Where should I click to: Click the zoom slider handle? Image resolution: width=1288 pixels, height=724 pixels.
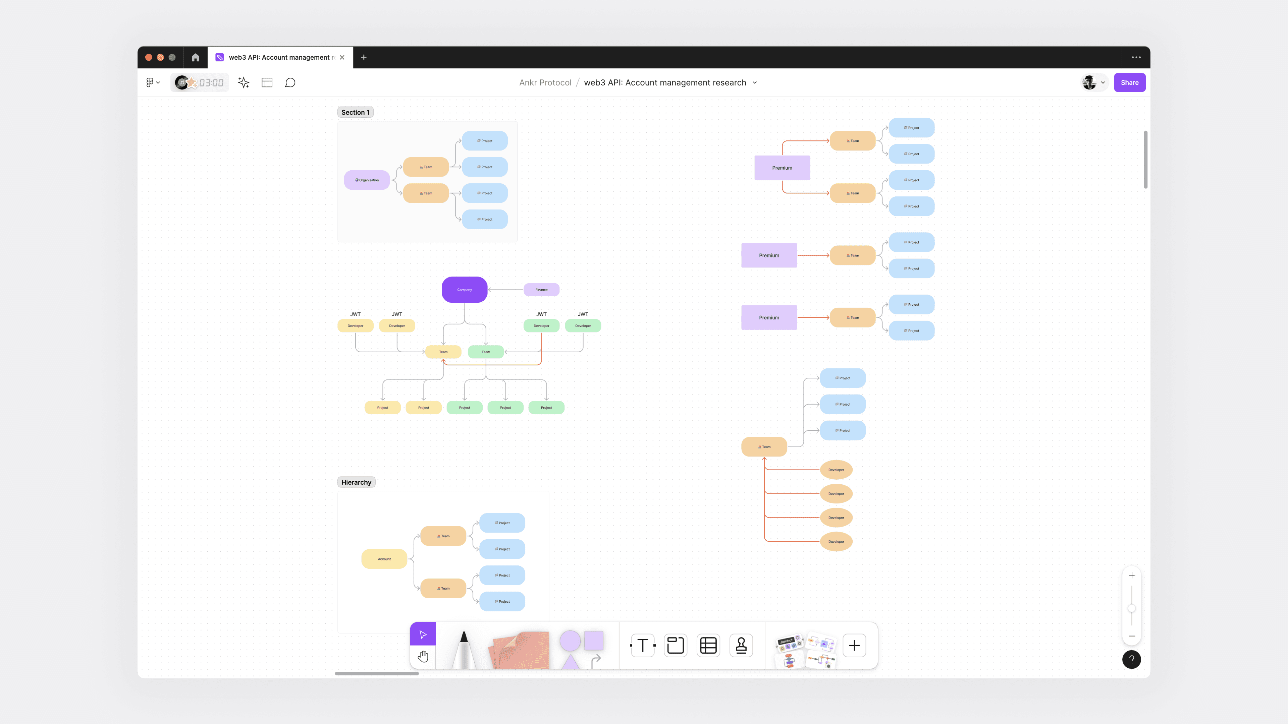pyautogui.click(x=1131, y=608)
